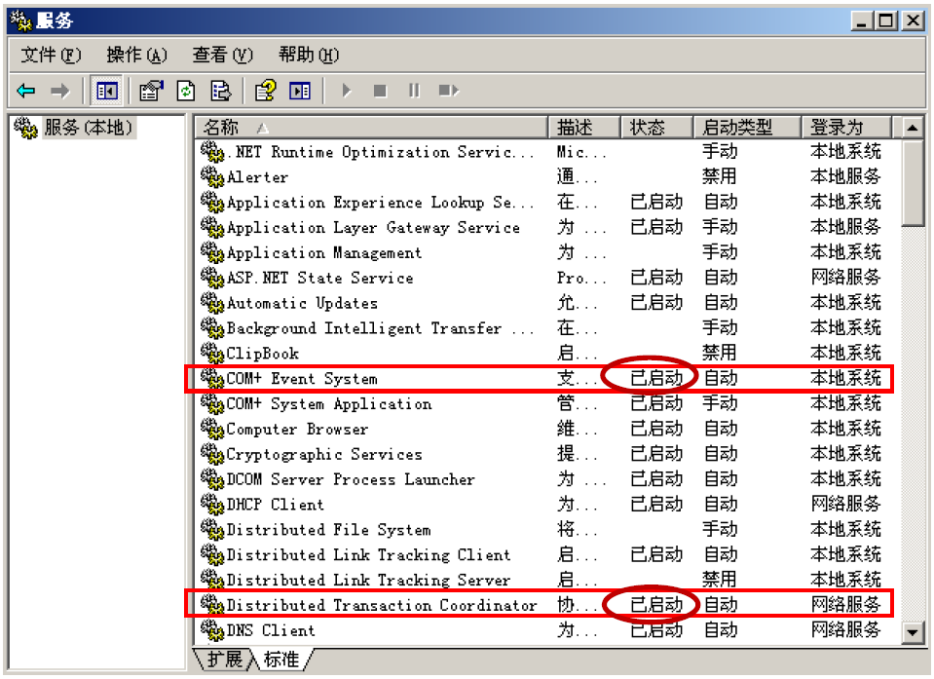
Task: Open the 操作(A) menu
Action: point(136,55)
